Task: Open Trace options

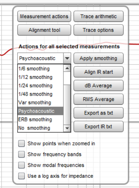Action: (x=99, y=30)
